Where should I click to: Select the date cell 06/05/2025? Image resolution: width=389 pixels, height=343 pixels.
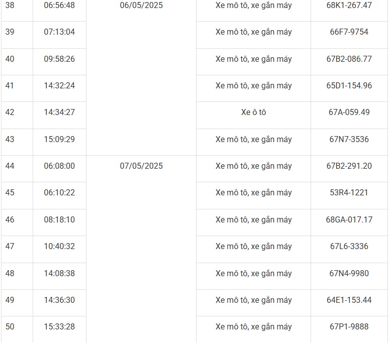(x=141, y=6)
